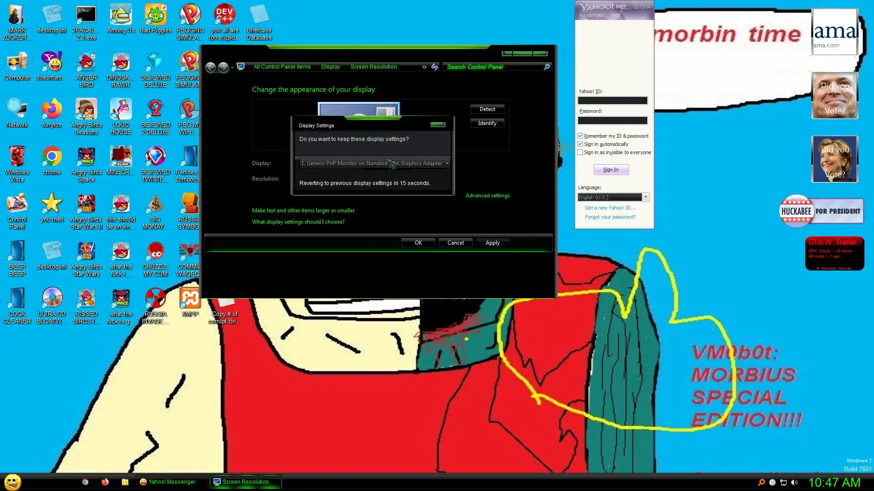Viewport: 874px width, 491px height.
Task: Open the Messenger menu in Yahoo
Action: 591,15
